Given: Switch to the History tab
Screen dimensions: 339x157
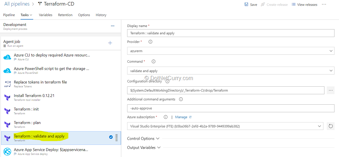Looking at the screenshot, I should click(x=101, y=15).
